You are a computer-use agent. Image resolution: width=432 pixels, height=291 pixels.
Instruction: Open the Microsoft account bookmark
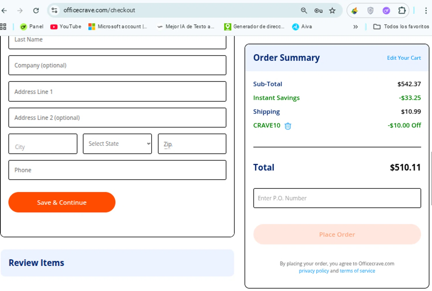click(118, 26)
